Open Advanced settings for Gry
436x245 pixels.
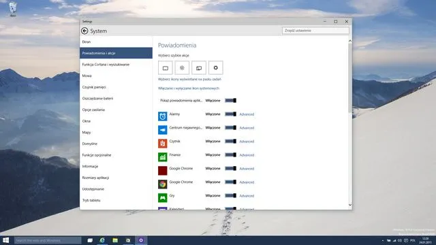click(x=247, y=196)
